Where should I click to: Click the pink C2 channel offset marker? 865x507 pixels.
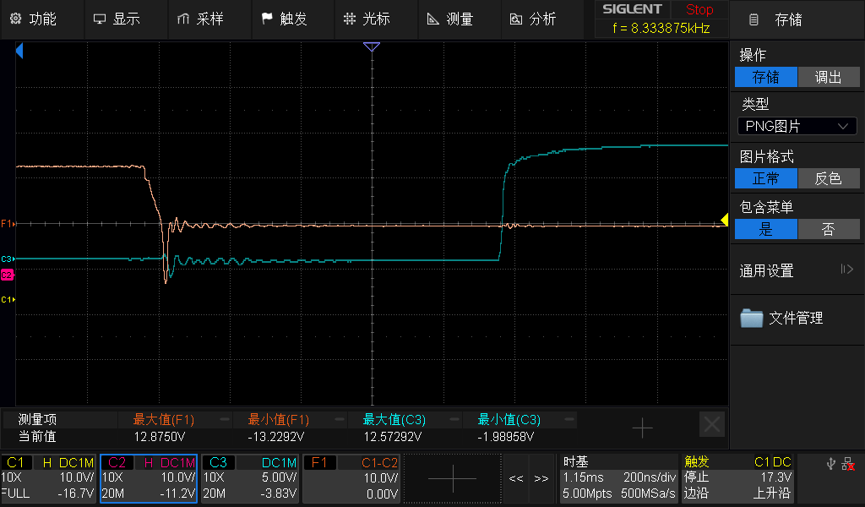coord(7,275)
